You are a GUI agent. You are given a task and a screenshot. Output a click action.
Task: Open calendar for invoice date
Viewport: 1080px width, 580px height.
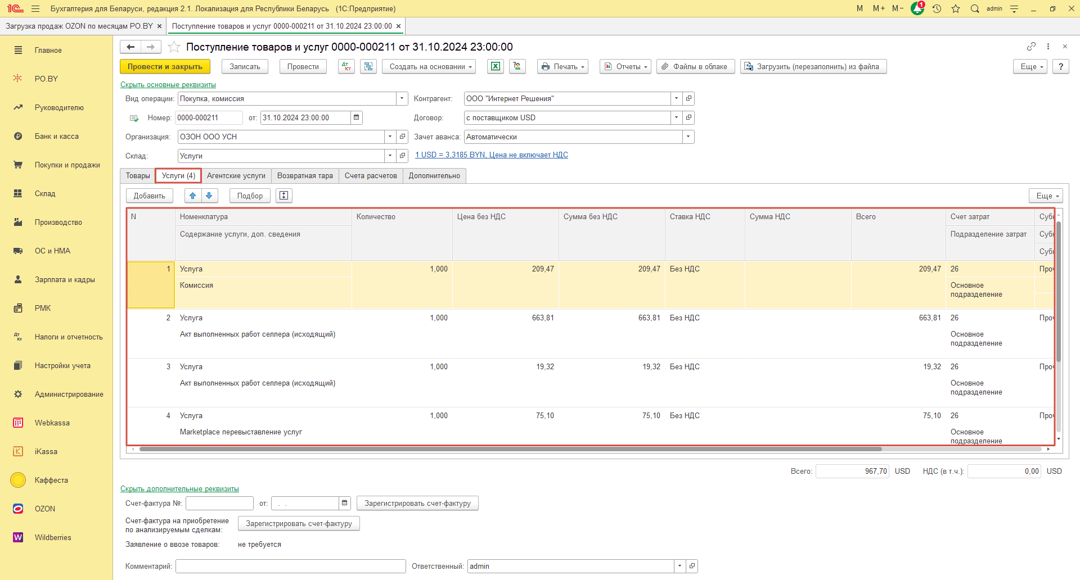(x=345, y=503)
